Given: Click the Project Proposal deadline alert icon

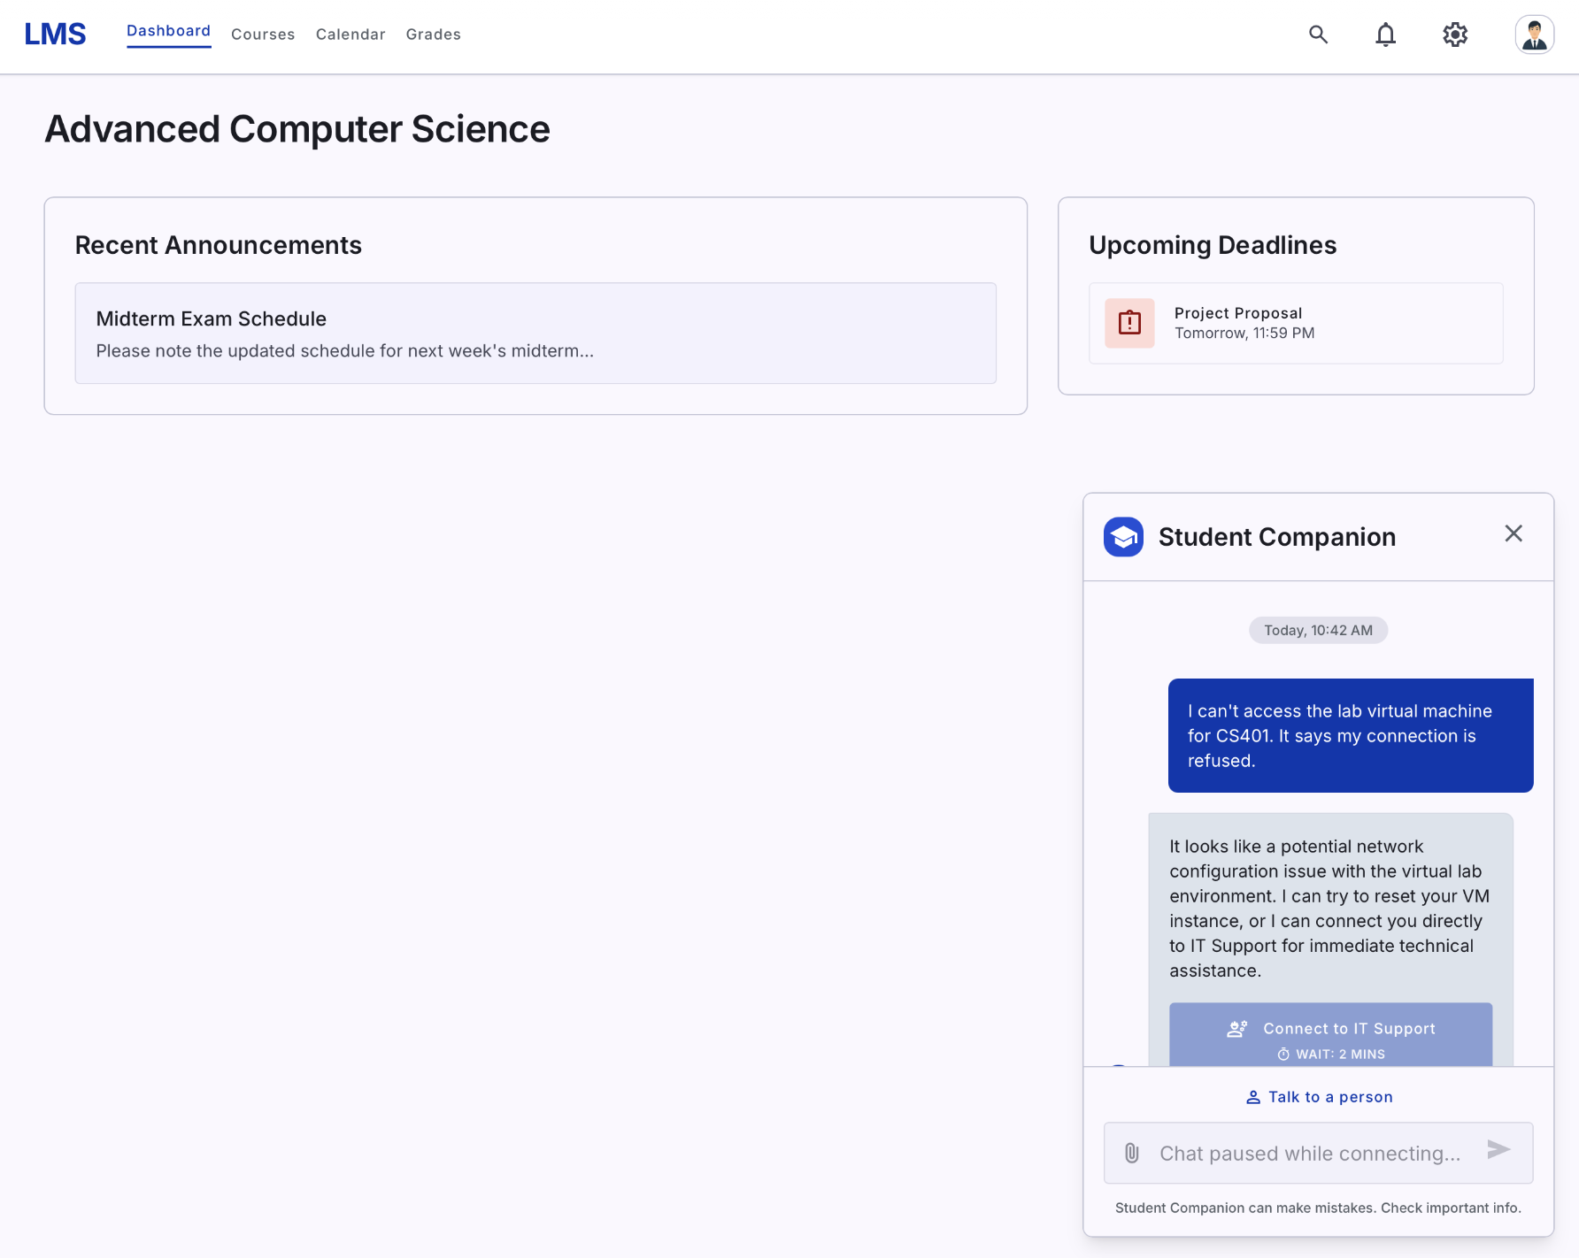Looking at the screenshot, I should [1129, 323].
